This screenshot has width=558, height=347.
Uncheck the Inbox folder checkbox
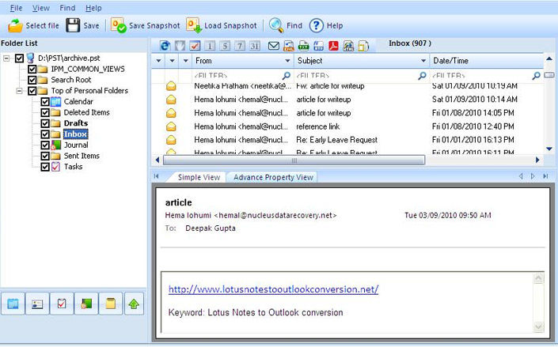(45, 134)
